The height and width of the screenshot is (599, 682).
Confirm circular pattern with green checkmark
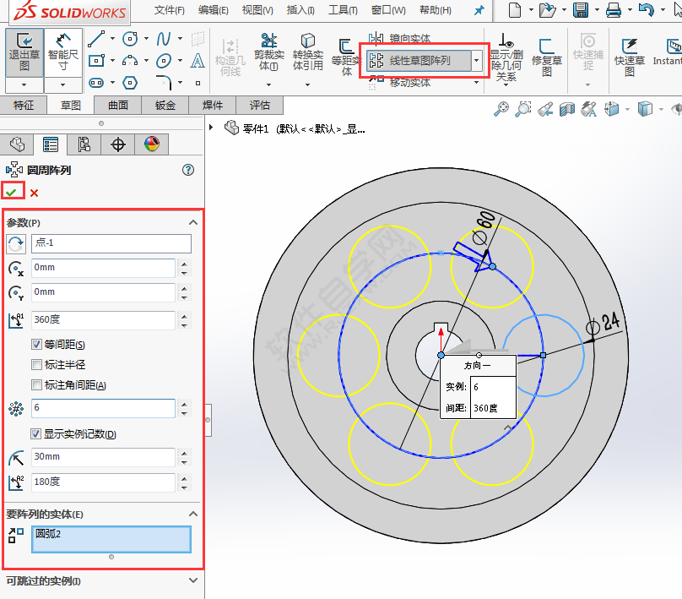(x=12, y=193)
